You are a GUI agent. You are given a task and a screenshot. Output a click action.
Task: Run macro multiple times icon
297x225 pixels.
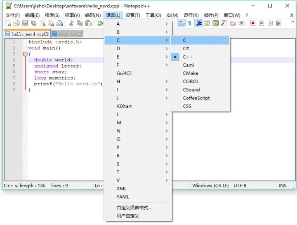pyautogui.click(x=279, y=23)
